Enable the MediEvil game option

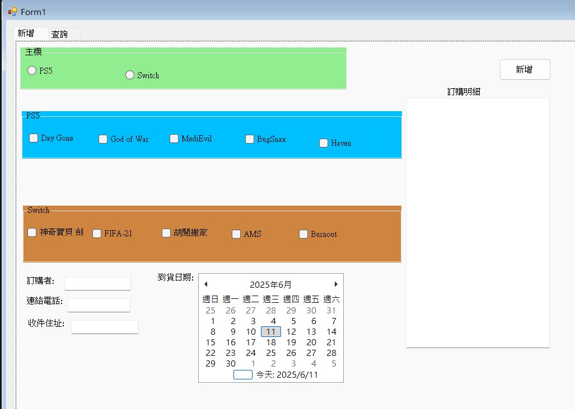[x=174, y=139]
